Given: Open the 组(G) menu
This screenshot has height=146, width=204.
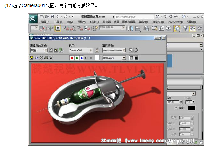Looking at the screenshot, I should [x=70, y=22].
